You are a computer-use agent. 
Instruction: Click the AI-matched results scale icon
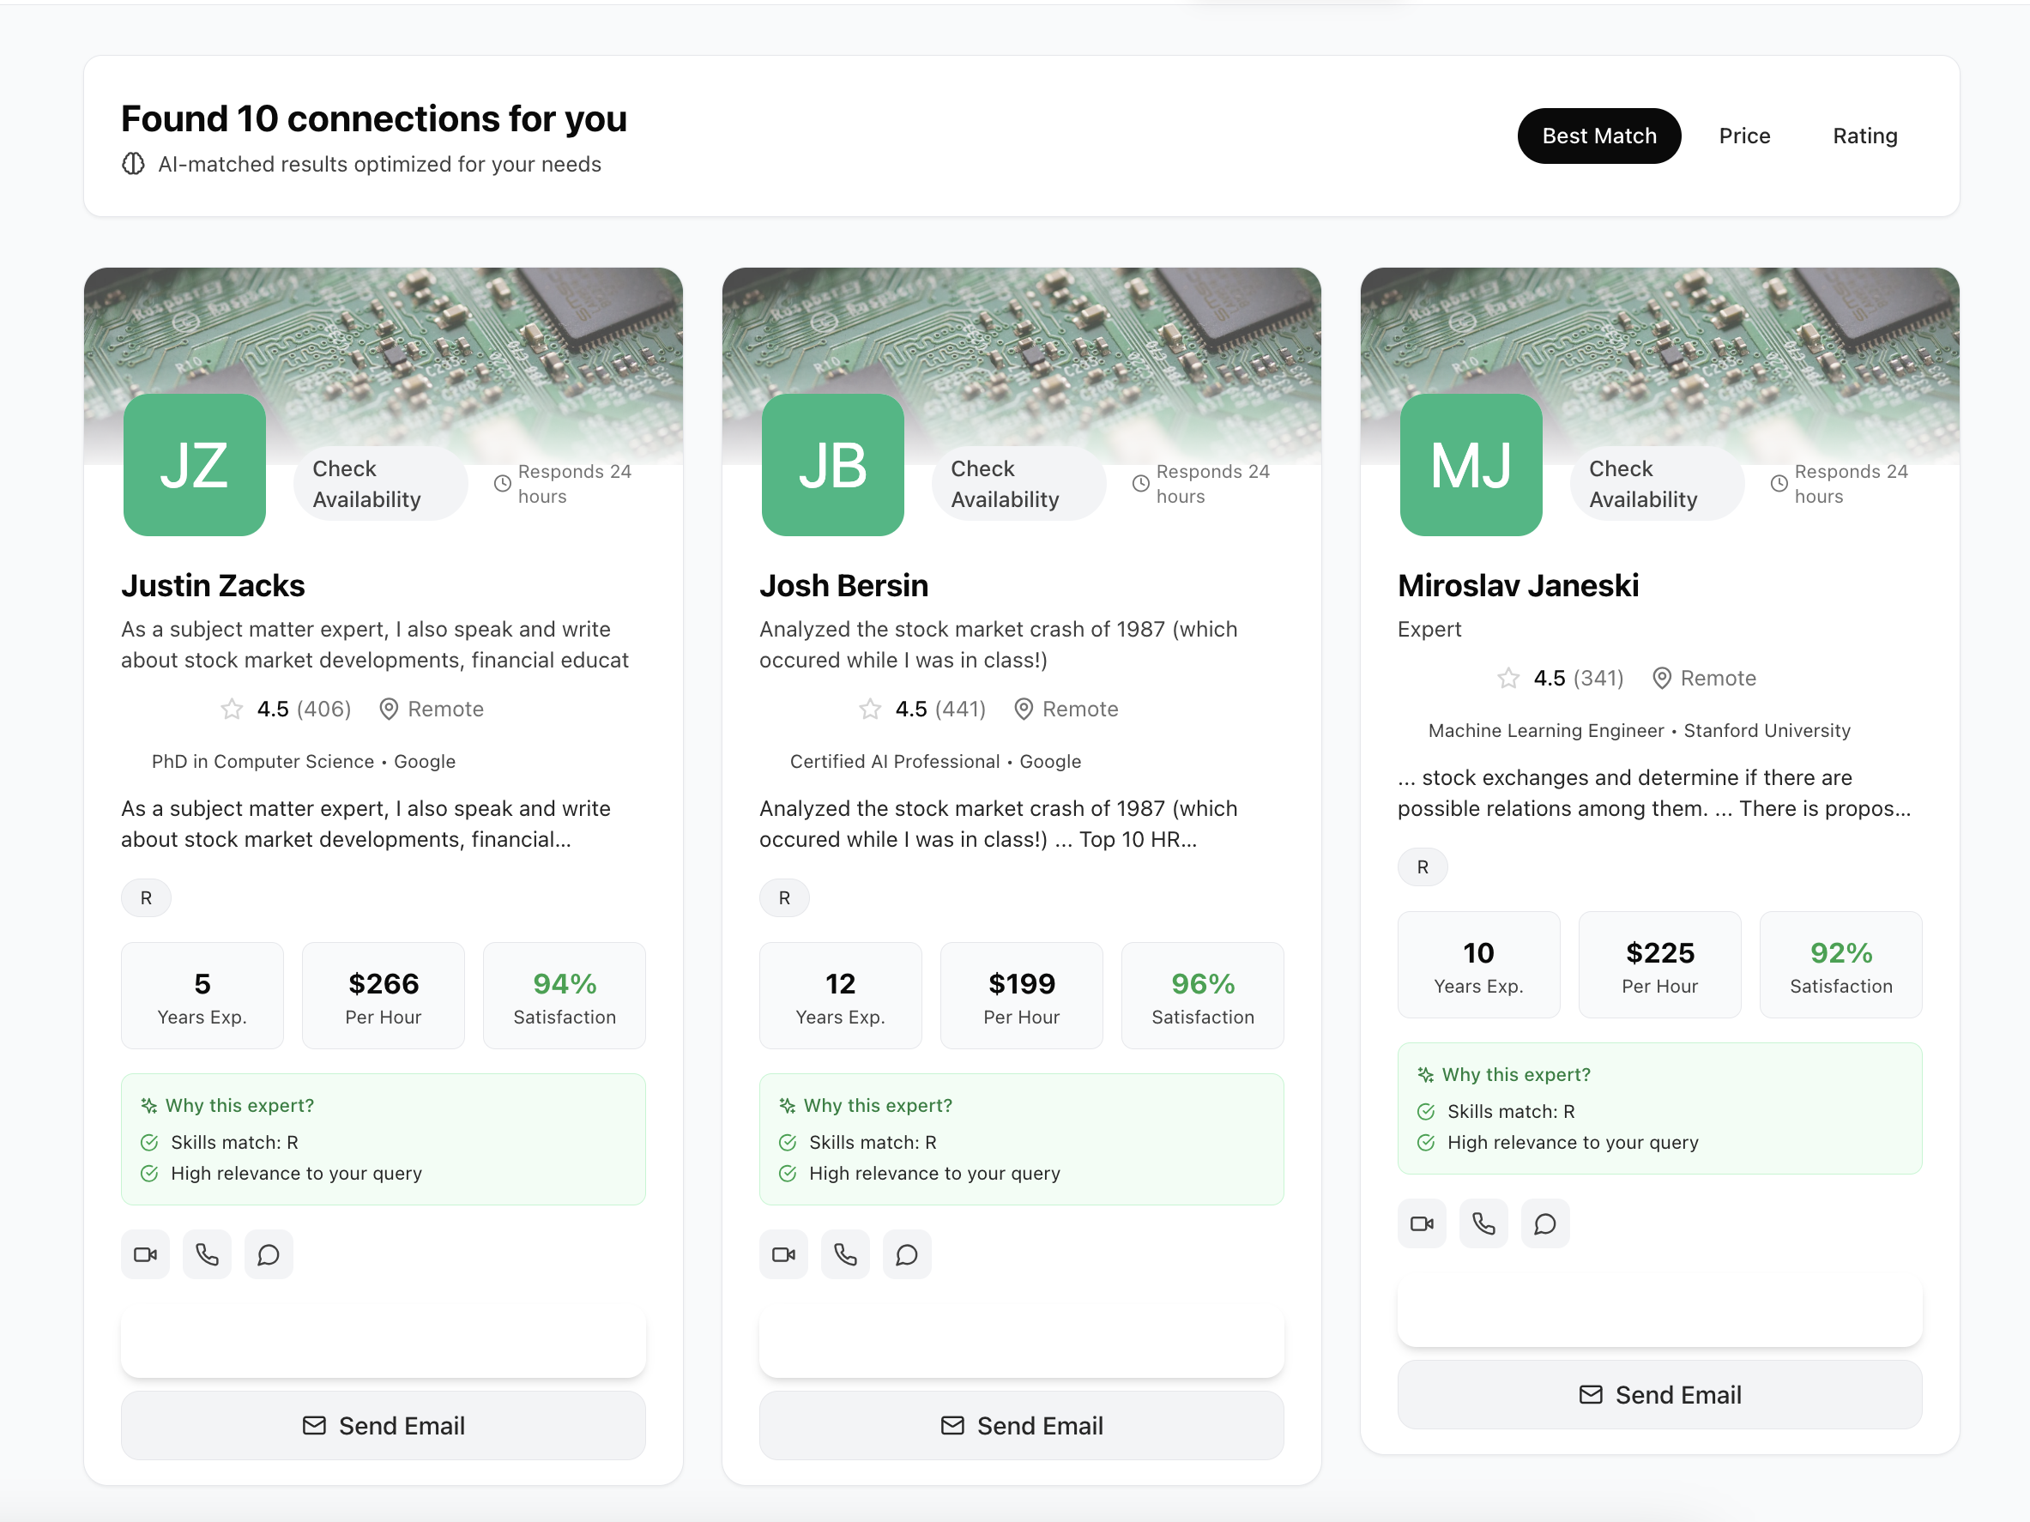(134, 164)
